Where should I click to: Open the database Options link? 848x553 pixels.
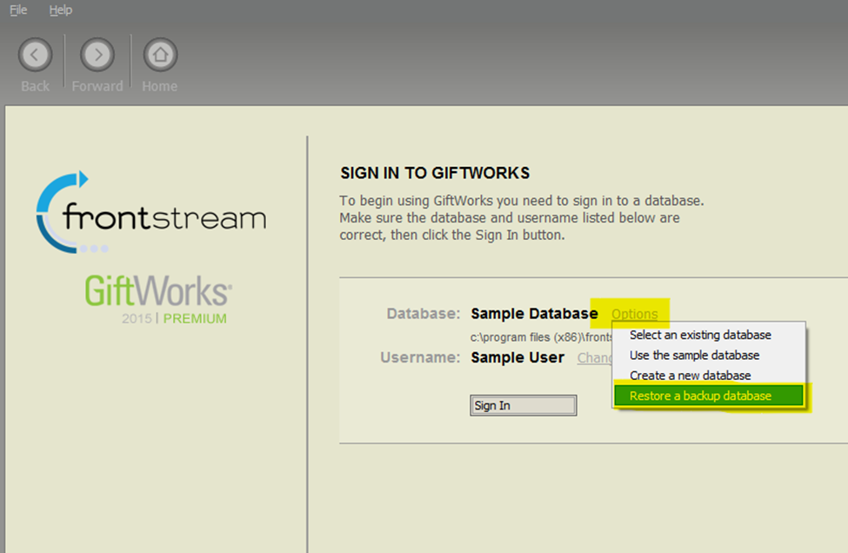click(634, 314)
